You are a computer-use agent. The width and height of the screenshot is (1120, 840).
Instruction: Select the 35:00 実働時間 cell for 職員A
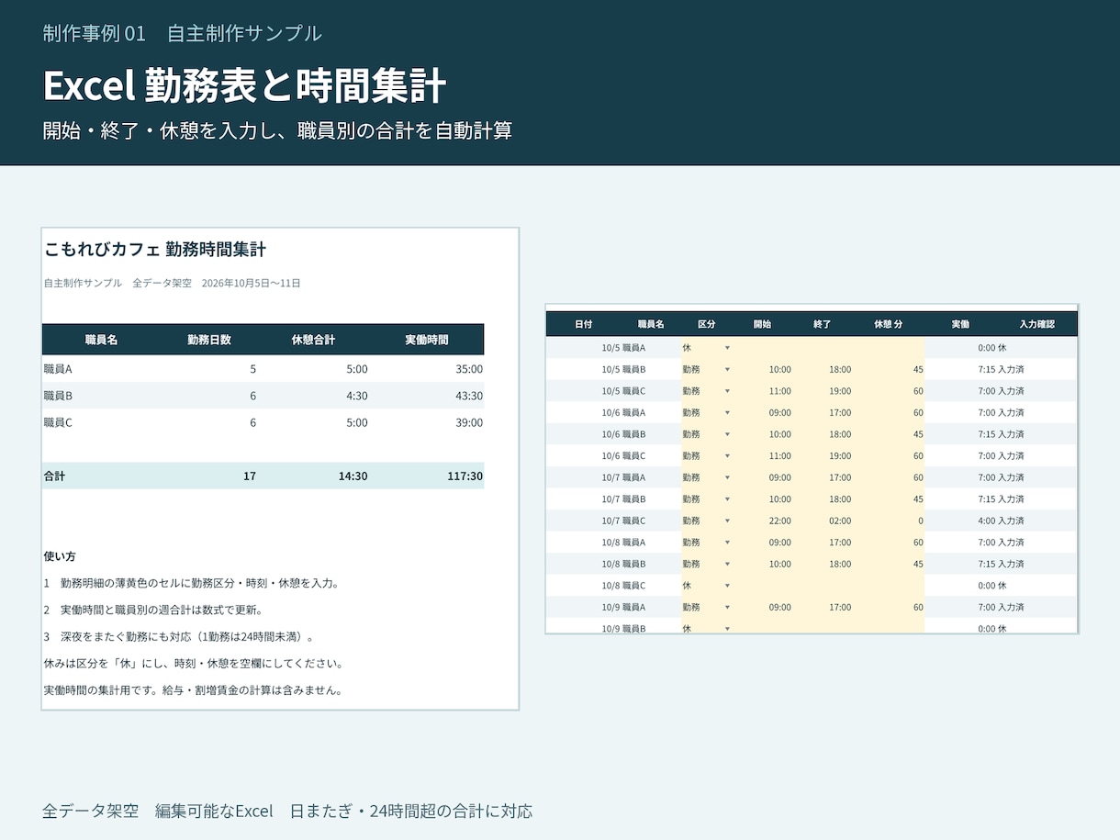pyautogui.click(x=469, y=369)
